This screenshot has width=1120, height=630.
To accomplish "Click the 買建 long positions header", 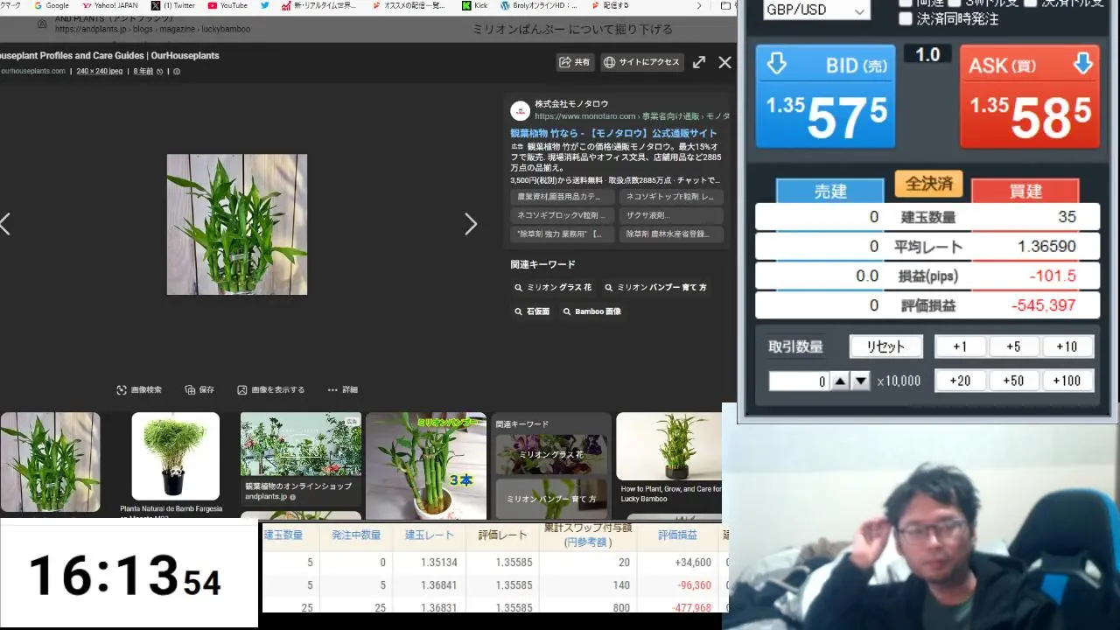I will (1025, 191).
